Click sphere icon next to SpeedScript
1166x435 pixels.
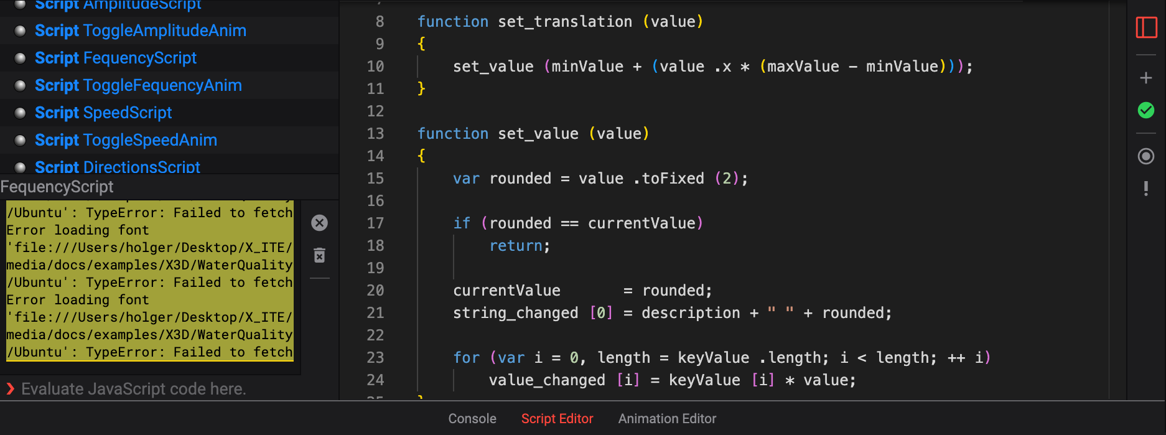click(x=20, y=113)
